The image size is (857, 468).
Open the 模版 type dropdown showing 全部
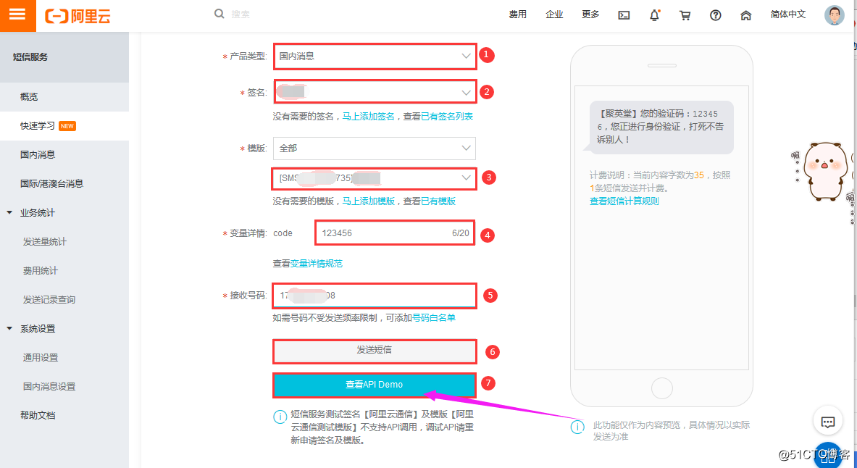[x=375, y=149]
